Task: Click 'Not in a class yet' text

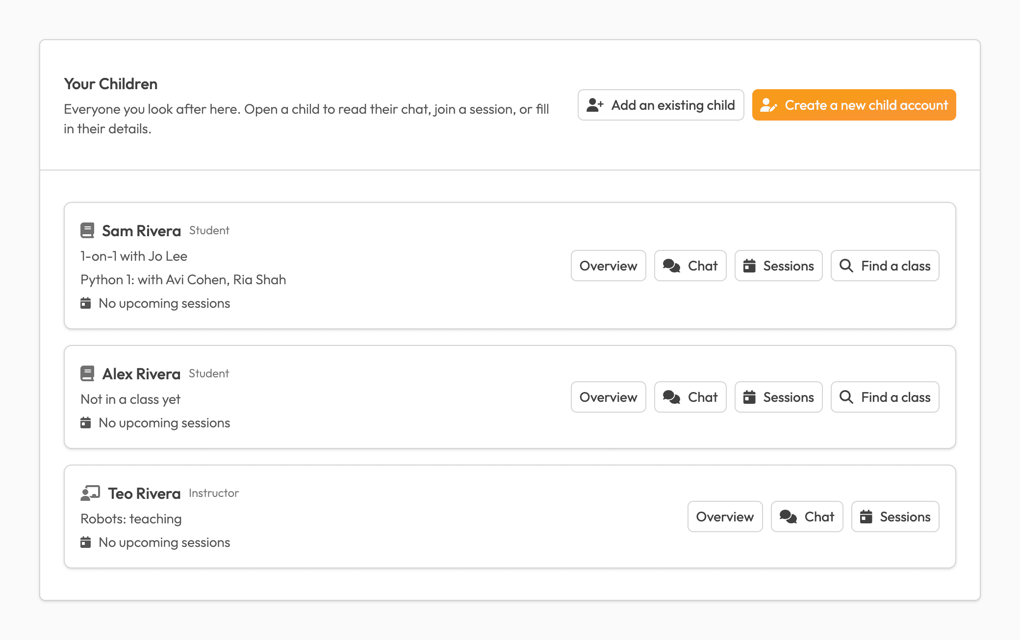Action: pos(130,399)
